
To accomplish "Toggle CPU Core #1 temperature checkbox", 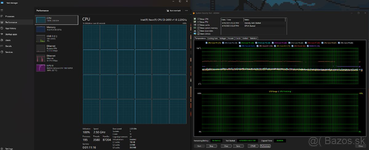I will [x=206, y=43].
